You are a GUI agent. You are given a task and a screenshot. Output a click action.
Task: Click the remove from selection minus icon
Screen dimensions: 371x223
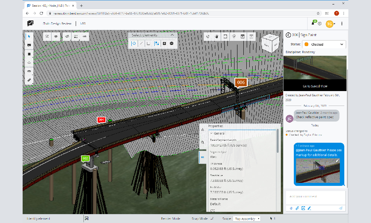pos(171,43)
